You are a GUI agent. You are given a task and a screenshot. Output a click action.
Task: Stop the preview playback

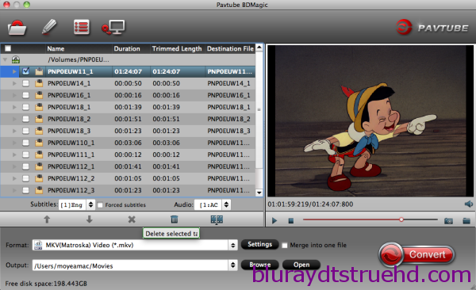click(291, 220)
